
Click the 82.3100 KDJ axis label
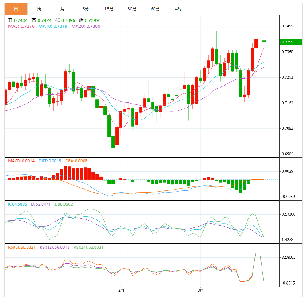(288, 214)
